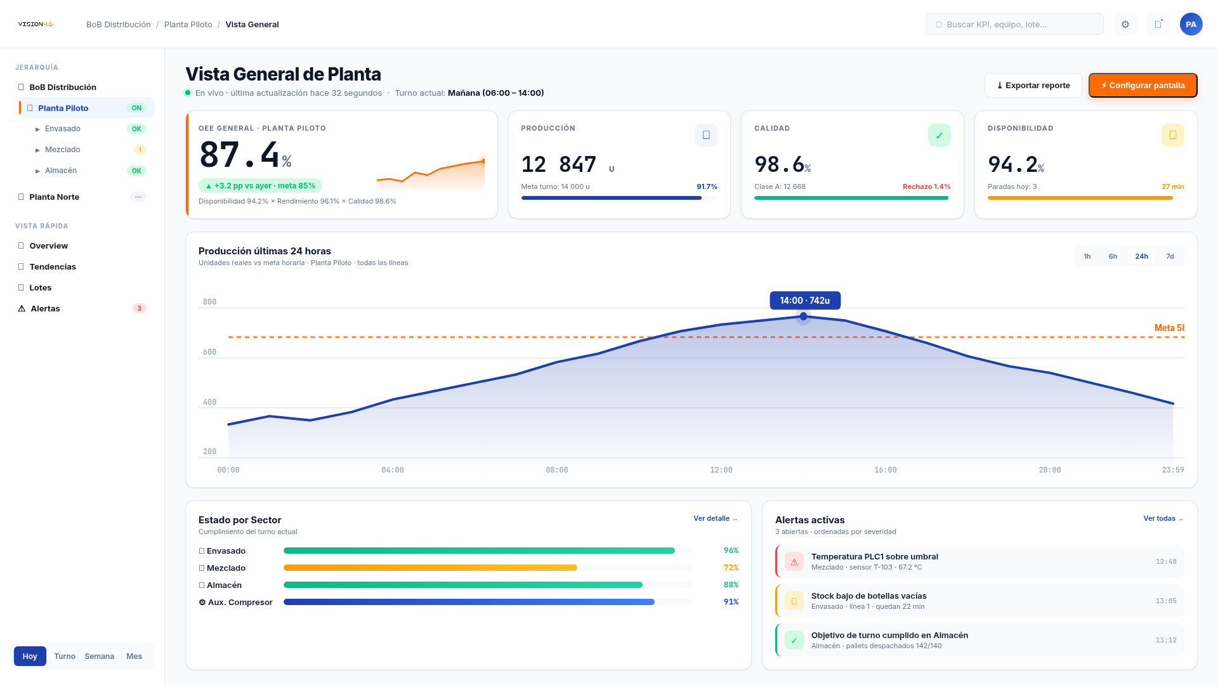Click the red Temperatura PLC1 alert icon

pos(794,561)
